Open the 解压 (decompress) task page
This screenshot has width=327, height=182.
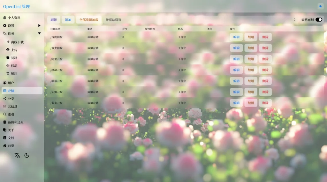pos(14,73)
